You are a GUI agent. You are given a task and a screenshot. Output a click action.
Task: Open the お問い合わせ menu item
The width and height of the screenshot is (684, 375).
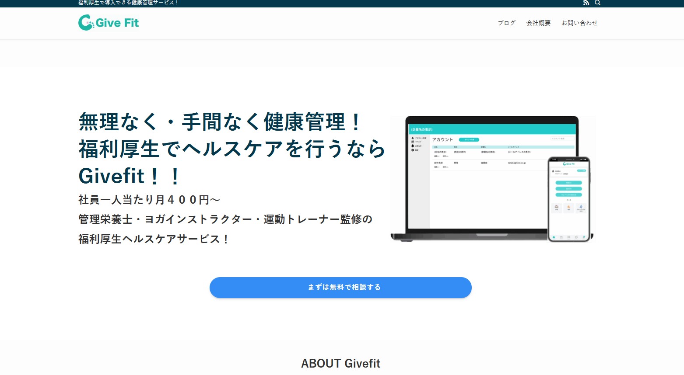(580, 23)
